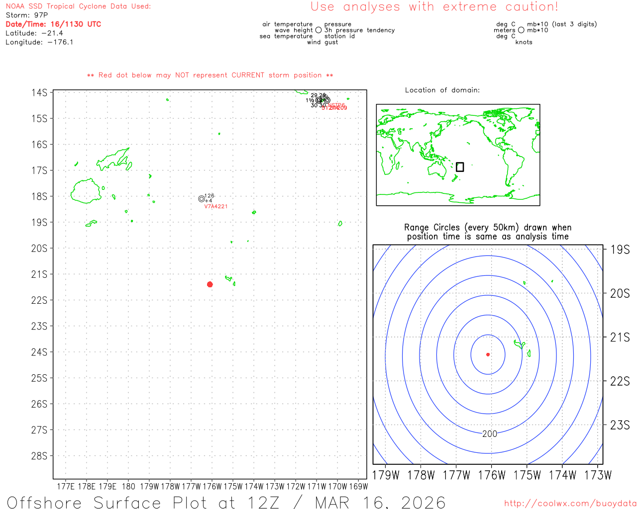Select the large Viti Levu island outline
Viewport: 637px width, 509px height.
[86, 191]
